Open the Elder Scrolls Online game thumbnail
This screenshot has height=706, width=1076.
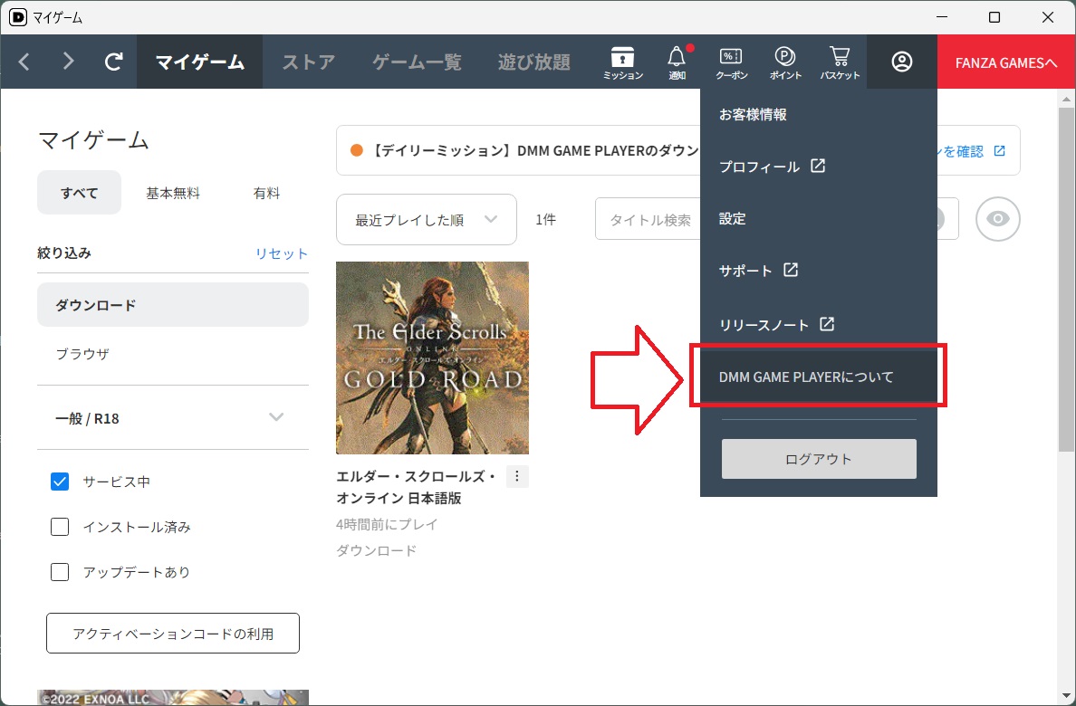432,358
